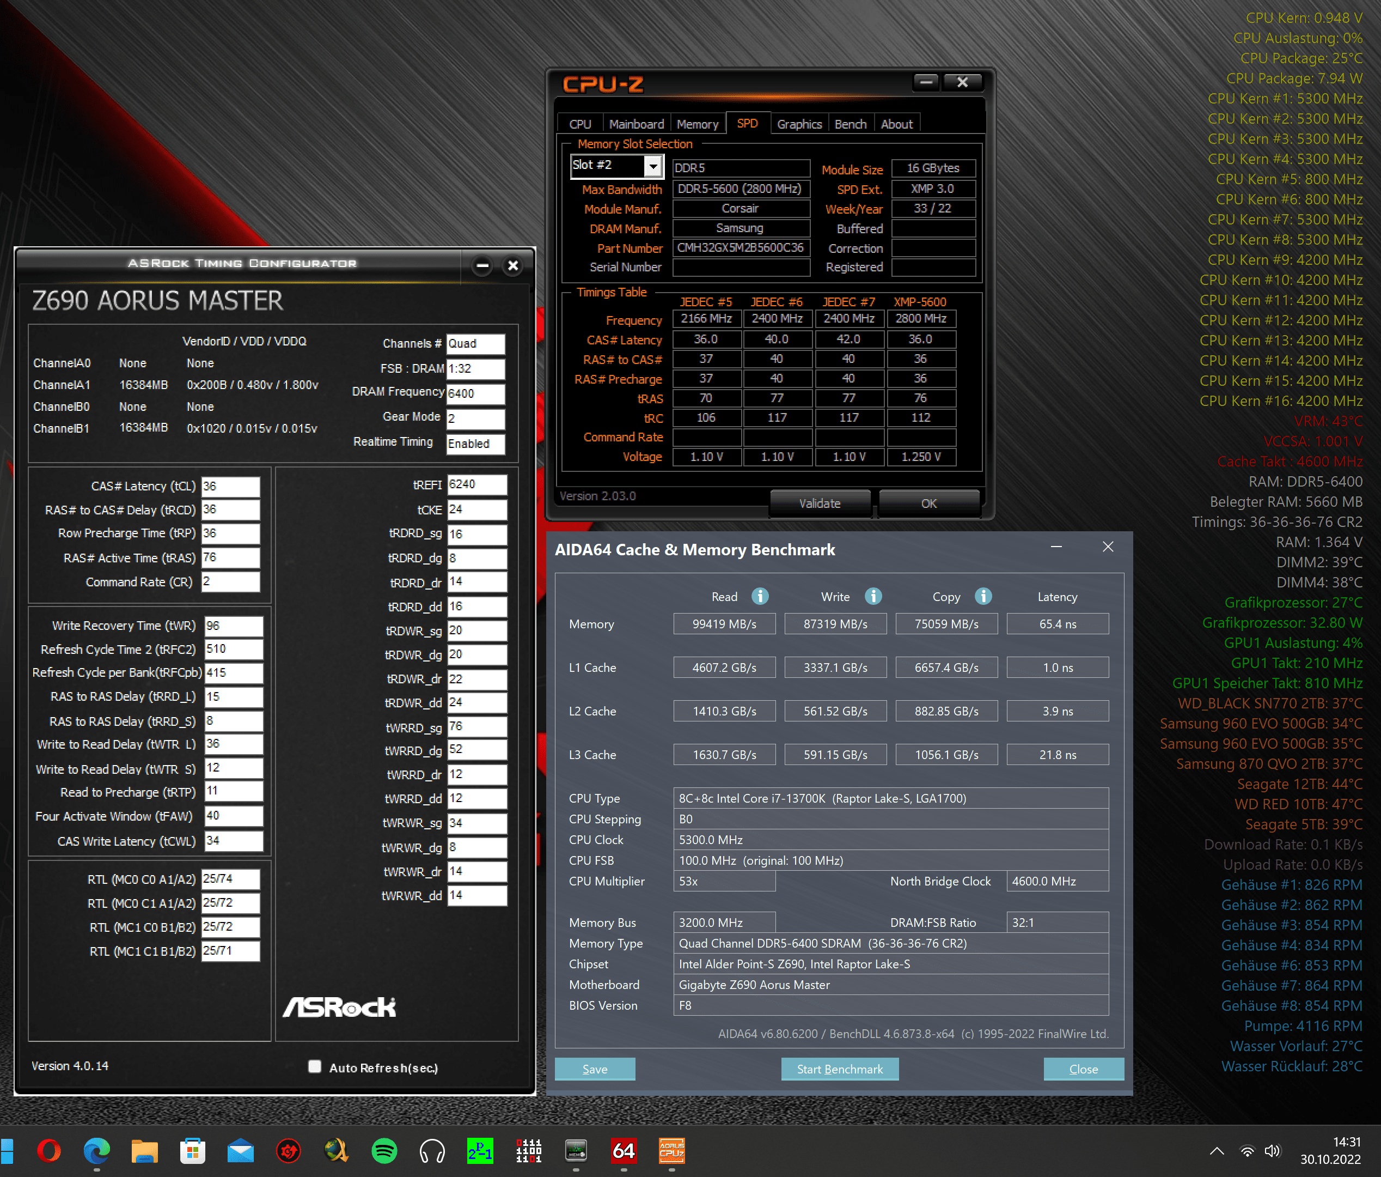Click the Copy info icon in AIDA64
The height and width of the screenshot is (1177, 1381).
[x=983, y=596]
